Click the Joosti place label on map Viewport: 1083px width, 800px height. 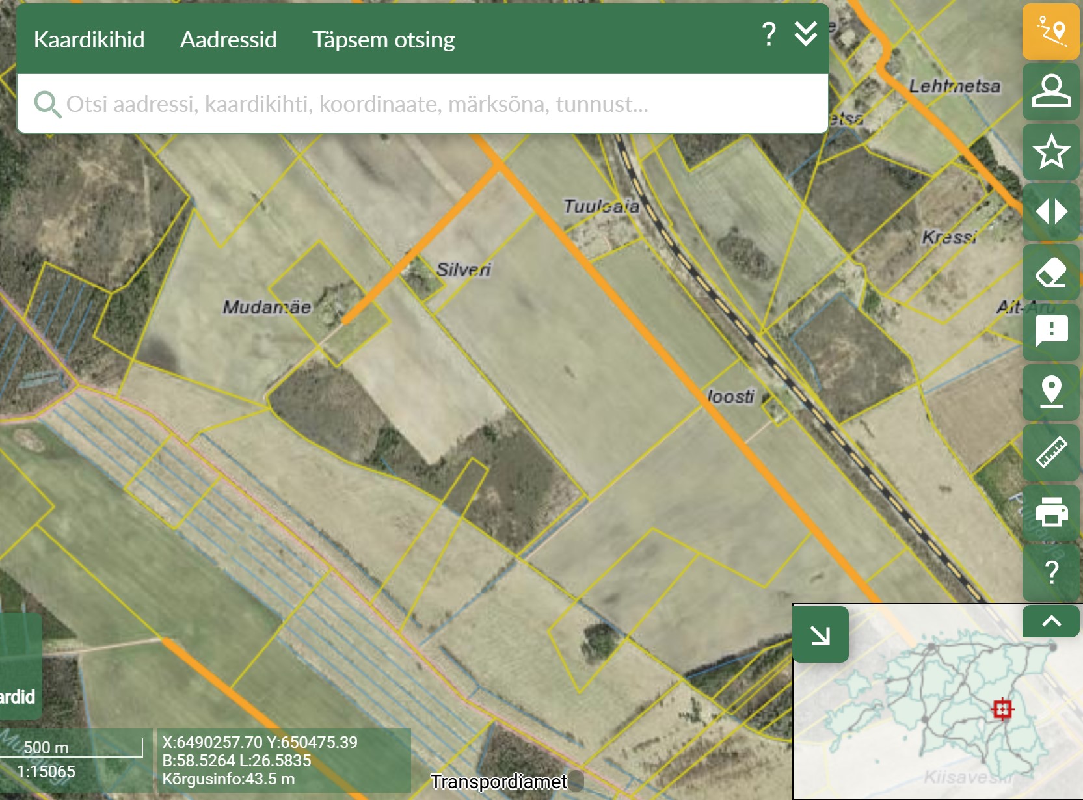coord(731,396)
